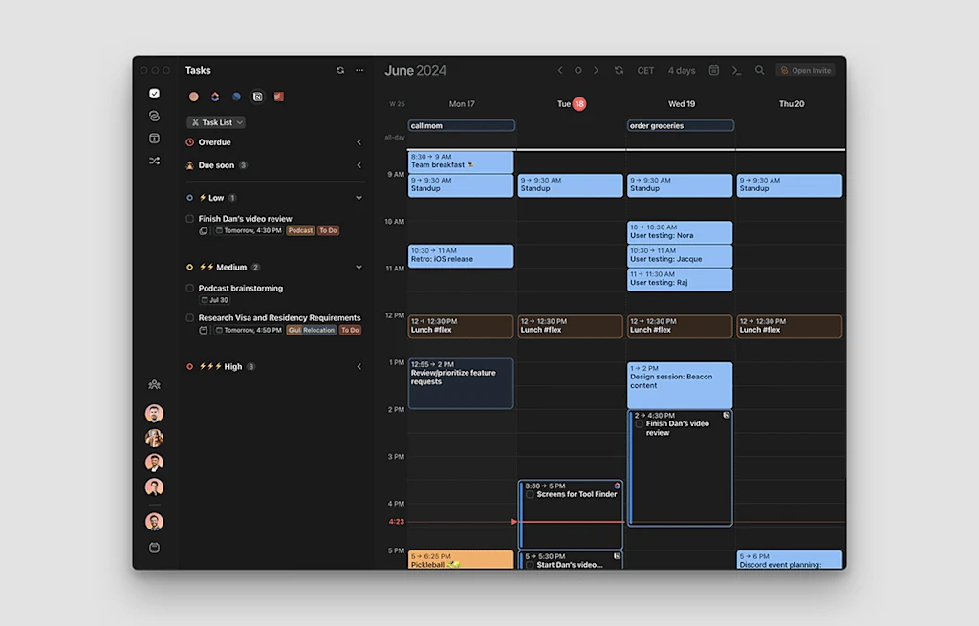Open the Pickleball event

pos(461,560)
